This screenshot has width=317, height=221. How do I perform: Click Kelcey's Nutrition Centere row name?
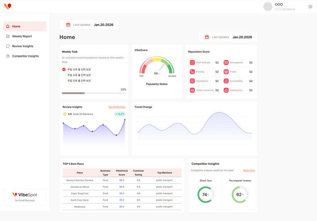click(80, 180)
